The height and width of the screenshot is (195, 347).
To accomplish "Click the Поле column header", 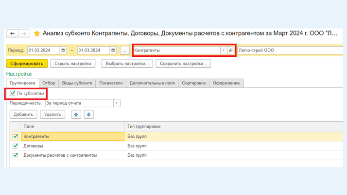I will click(x=73, y=127).
